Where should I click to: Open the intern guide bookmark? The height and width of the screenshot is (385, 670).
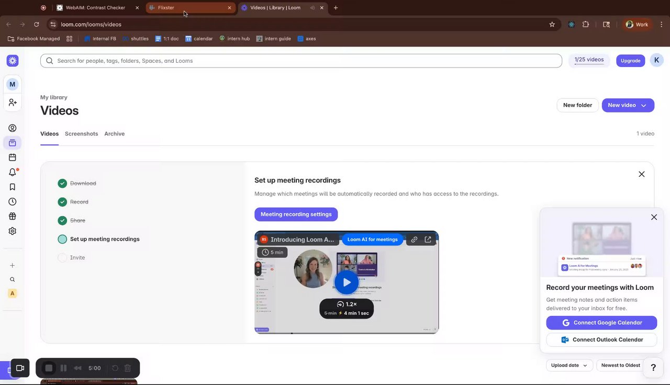[x=273, y=39]
